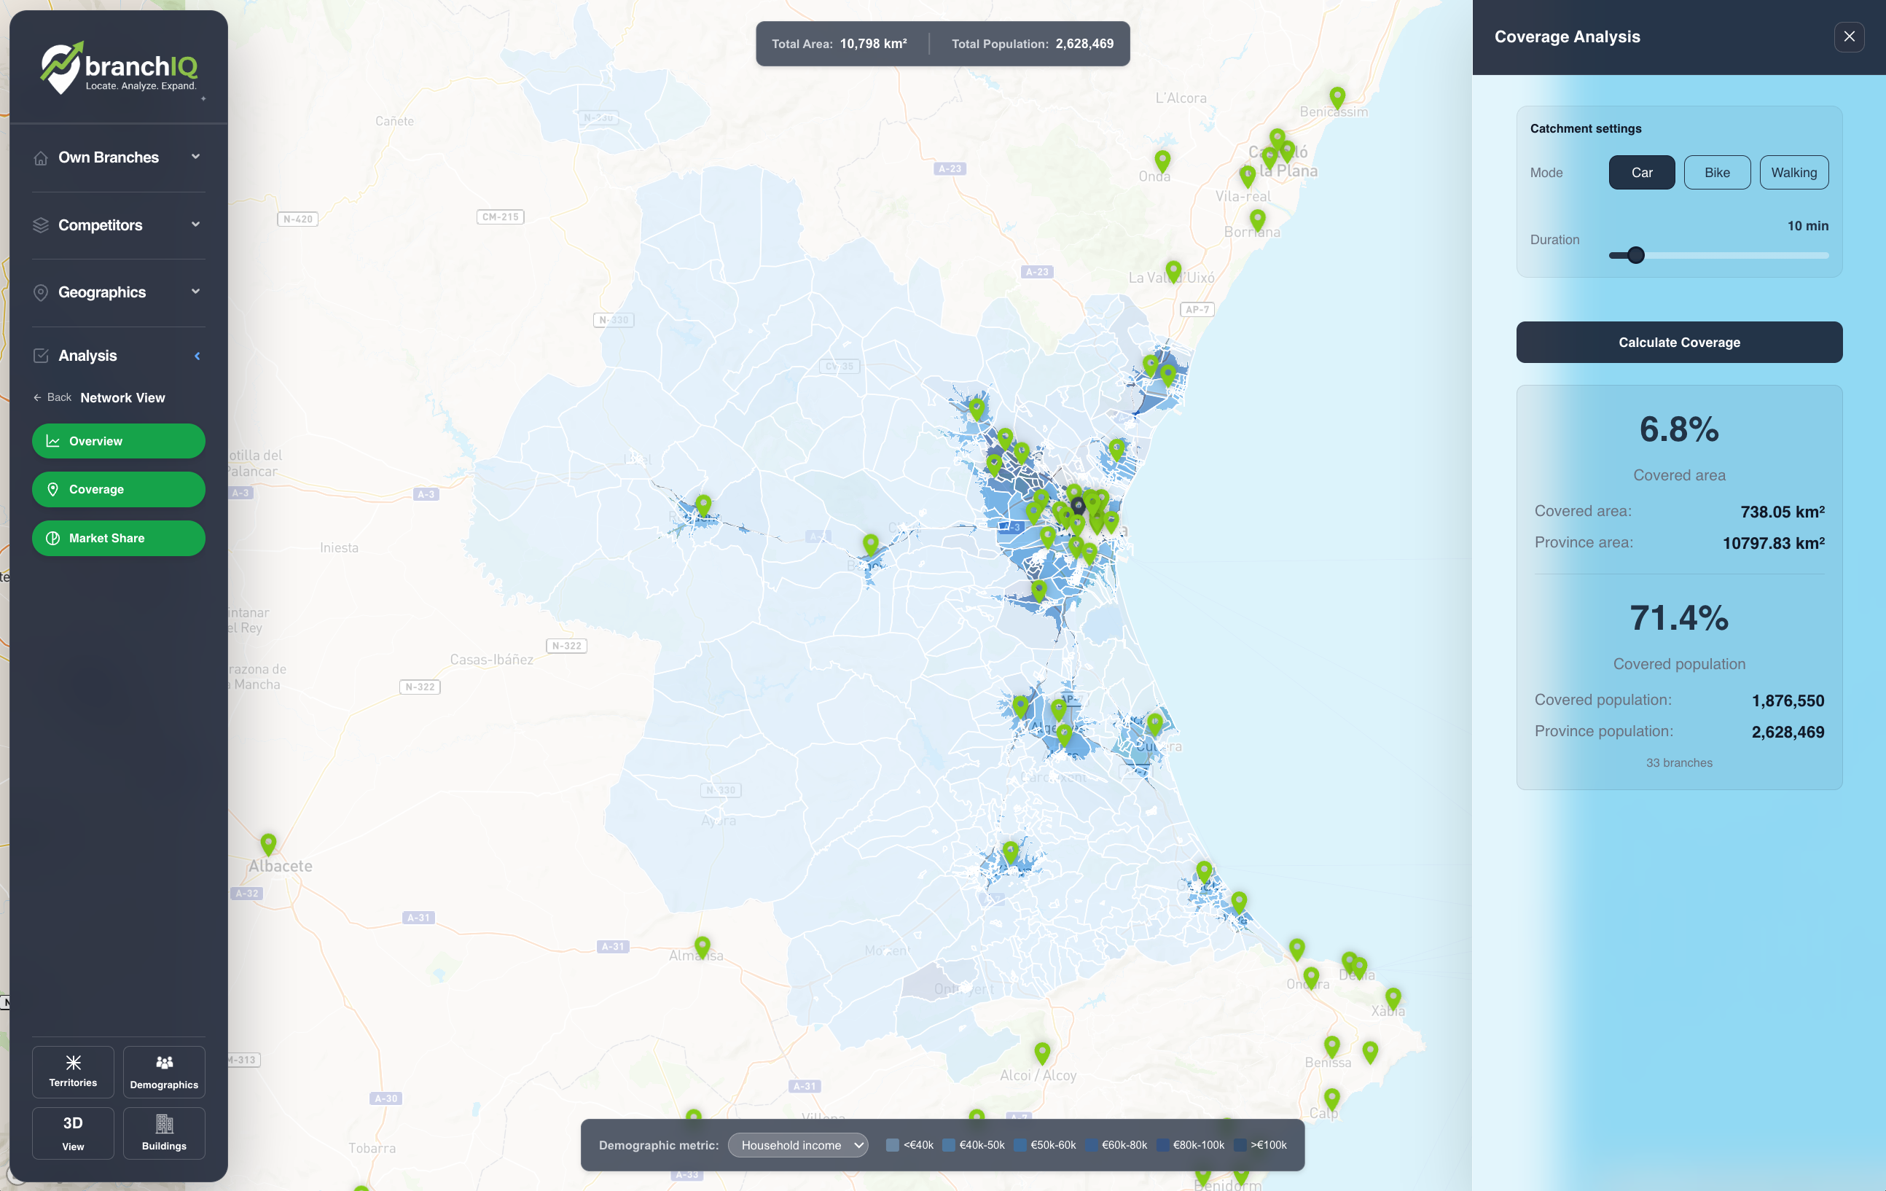This screenshot has width=1886, height=1191.
Task: Click the Calculate Coverage button
Action: pyautogui.click(x=1679, y=343)
